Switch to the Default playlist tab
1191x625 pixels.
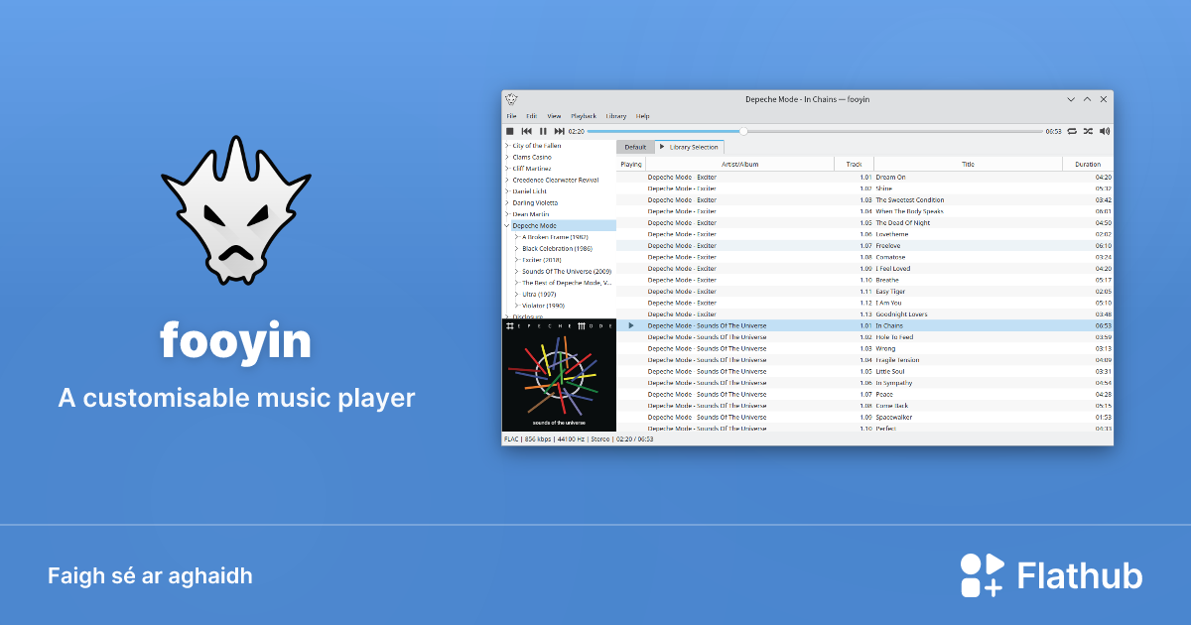pos(635,147)
